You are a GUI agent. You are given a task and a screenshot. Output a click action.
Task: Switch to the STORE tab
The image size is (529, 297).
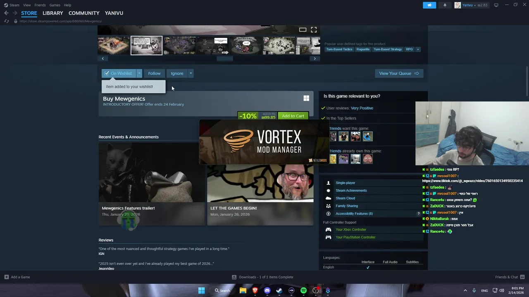[29, 13]
